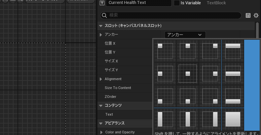The width and height of the screenshot is (261, 135).
Task: Click the サイズ Y property label
Action: [x=111, y=70]
